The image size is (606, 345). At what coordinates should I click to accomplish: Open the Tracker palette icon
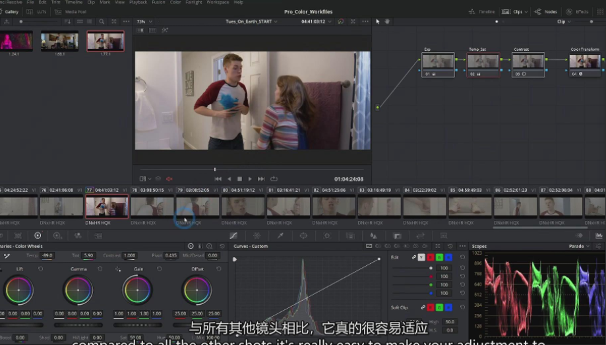327,235
